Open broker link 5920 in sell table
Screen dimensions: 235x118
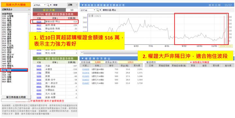click(x=39, y=66)
